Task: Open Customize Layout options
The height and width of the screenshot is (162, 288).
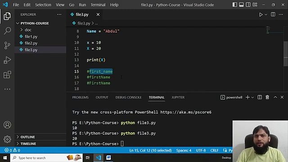Action: click(x=255, y=4)
